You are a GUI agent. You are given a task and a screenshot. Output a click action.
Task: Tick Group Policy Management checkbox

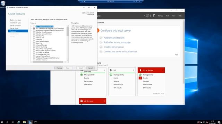(x=34, y=49)
